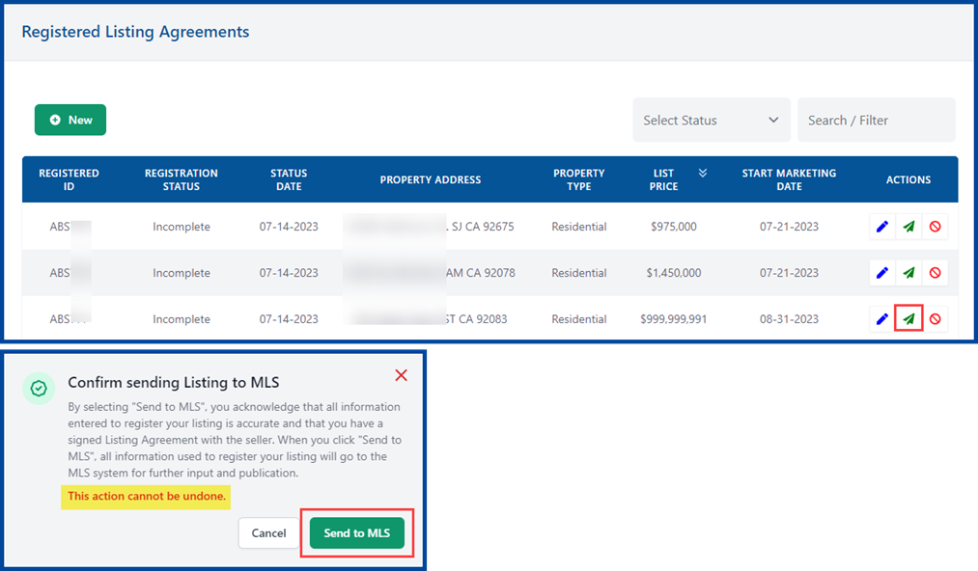Confirm with the Send to MLS button
The image size is (978, 571).
357,533
